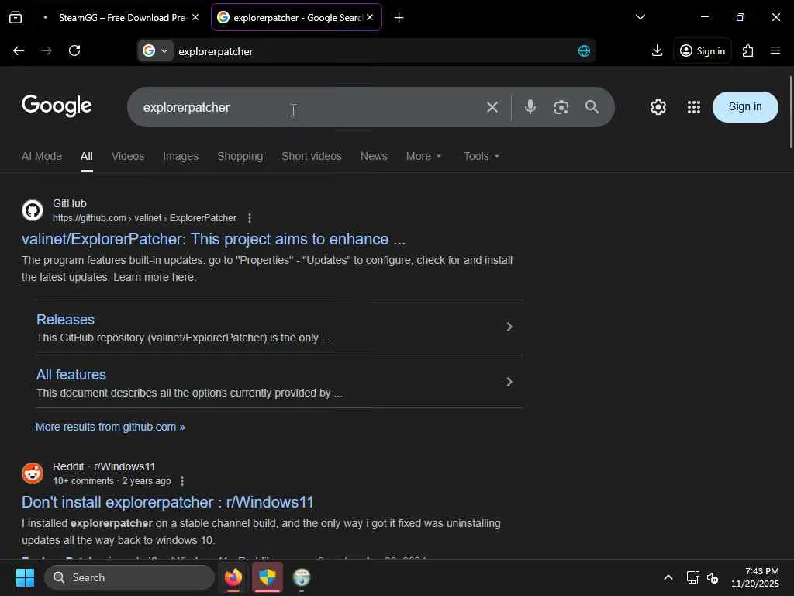The height and width of the screenshot is (596, 794).
Task: Open the Google apps grid
Action: (693, 107)
